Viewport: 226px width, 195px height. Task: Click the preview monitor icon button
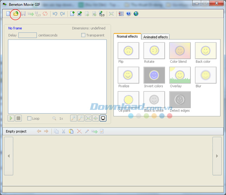(103, 118)
